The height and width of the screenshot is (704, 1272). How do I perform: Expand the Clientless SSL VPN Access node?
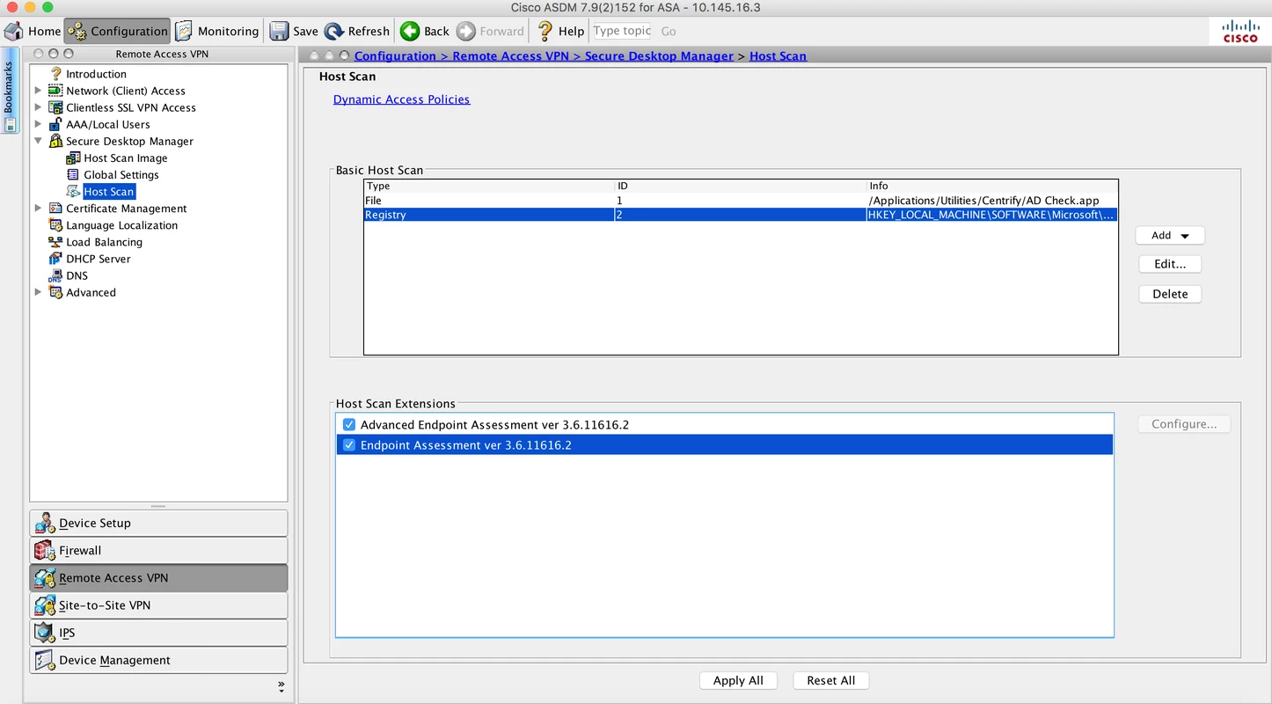point(38,107)
